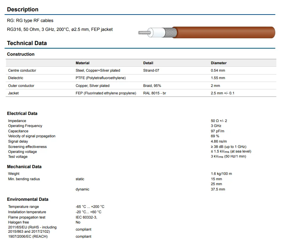Click the 'Copper, Silver plated' cell
Image resolution: width=293 pixels, height=243 pixels.
pyautogui.click(x=92, y=86)
